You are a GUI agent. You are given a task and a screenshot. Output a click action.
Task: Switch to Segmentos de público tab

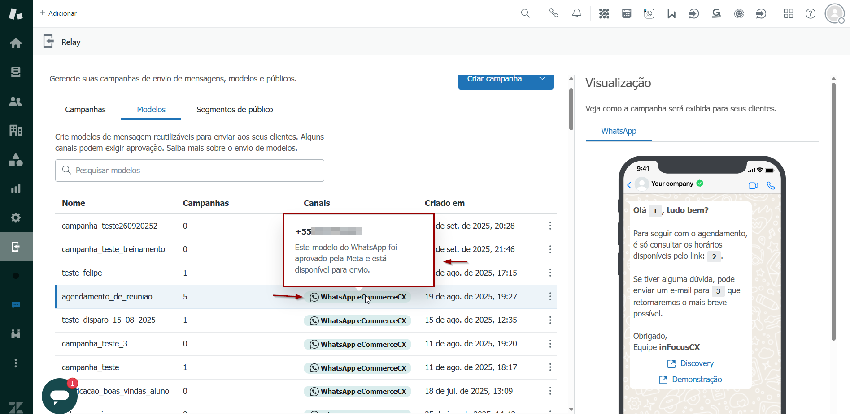pyautogui.click(x=235, y=110)
